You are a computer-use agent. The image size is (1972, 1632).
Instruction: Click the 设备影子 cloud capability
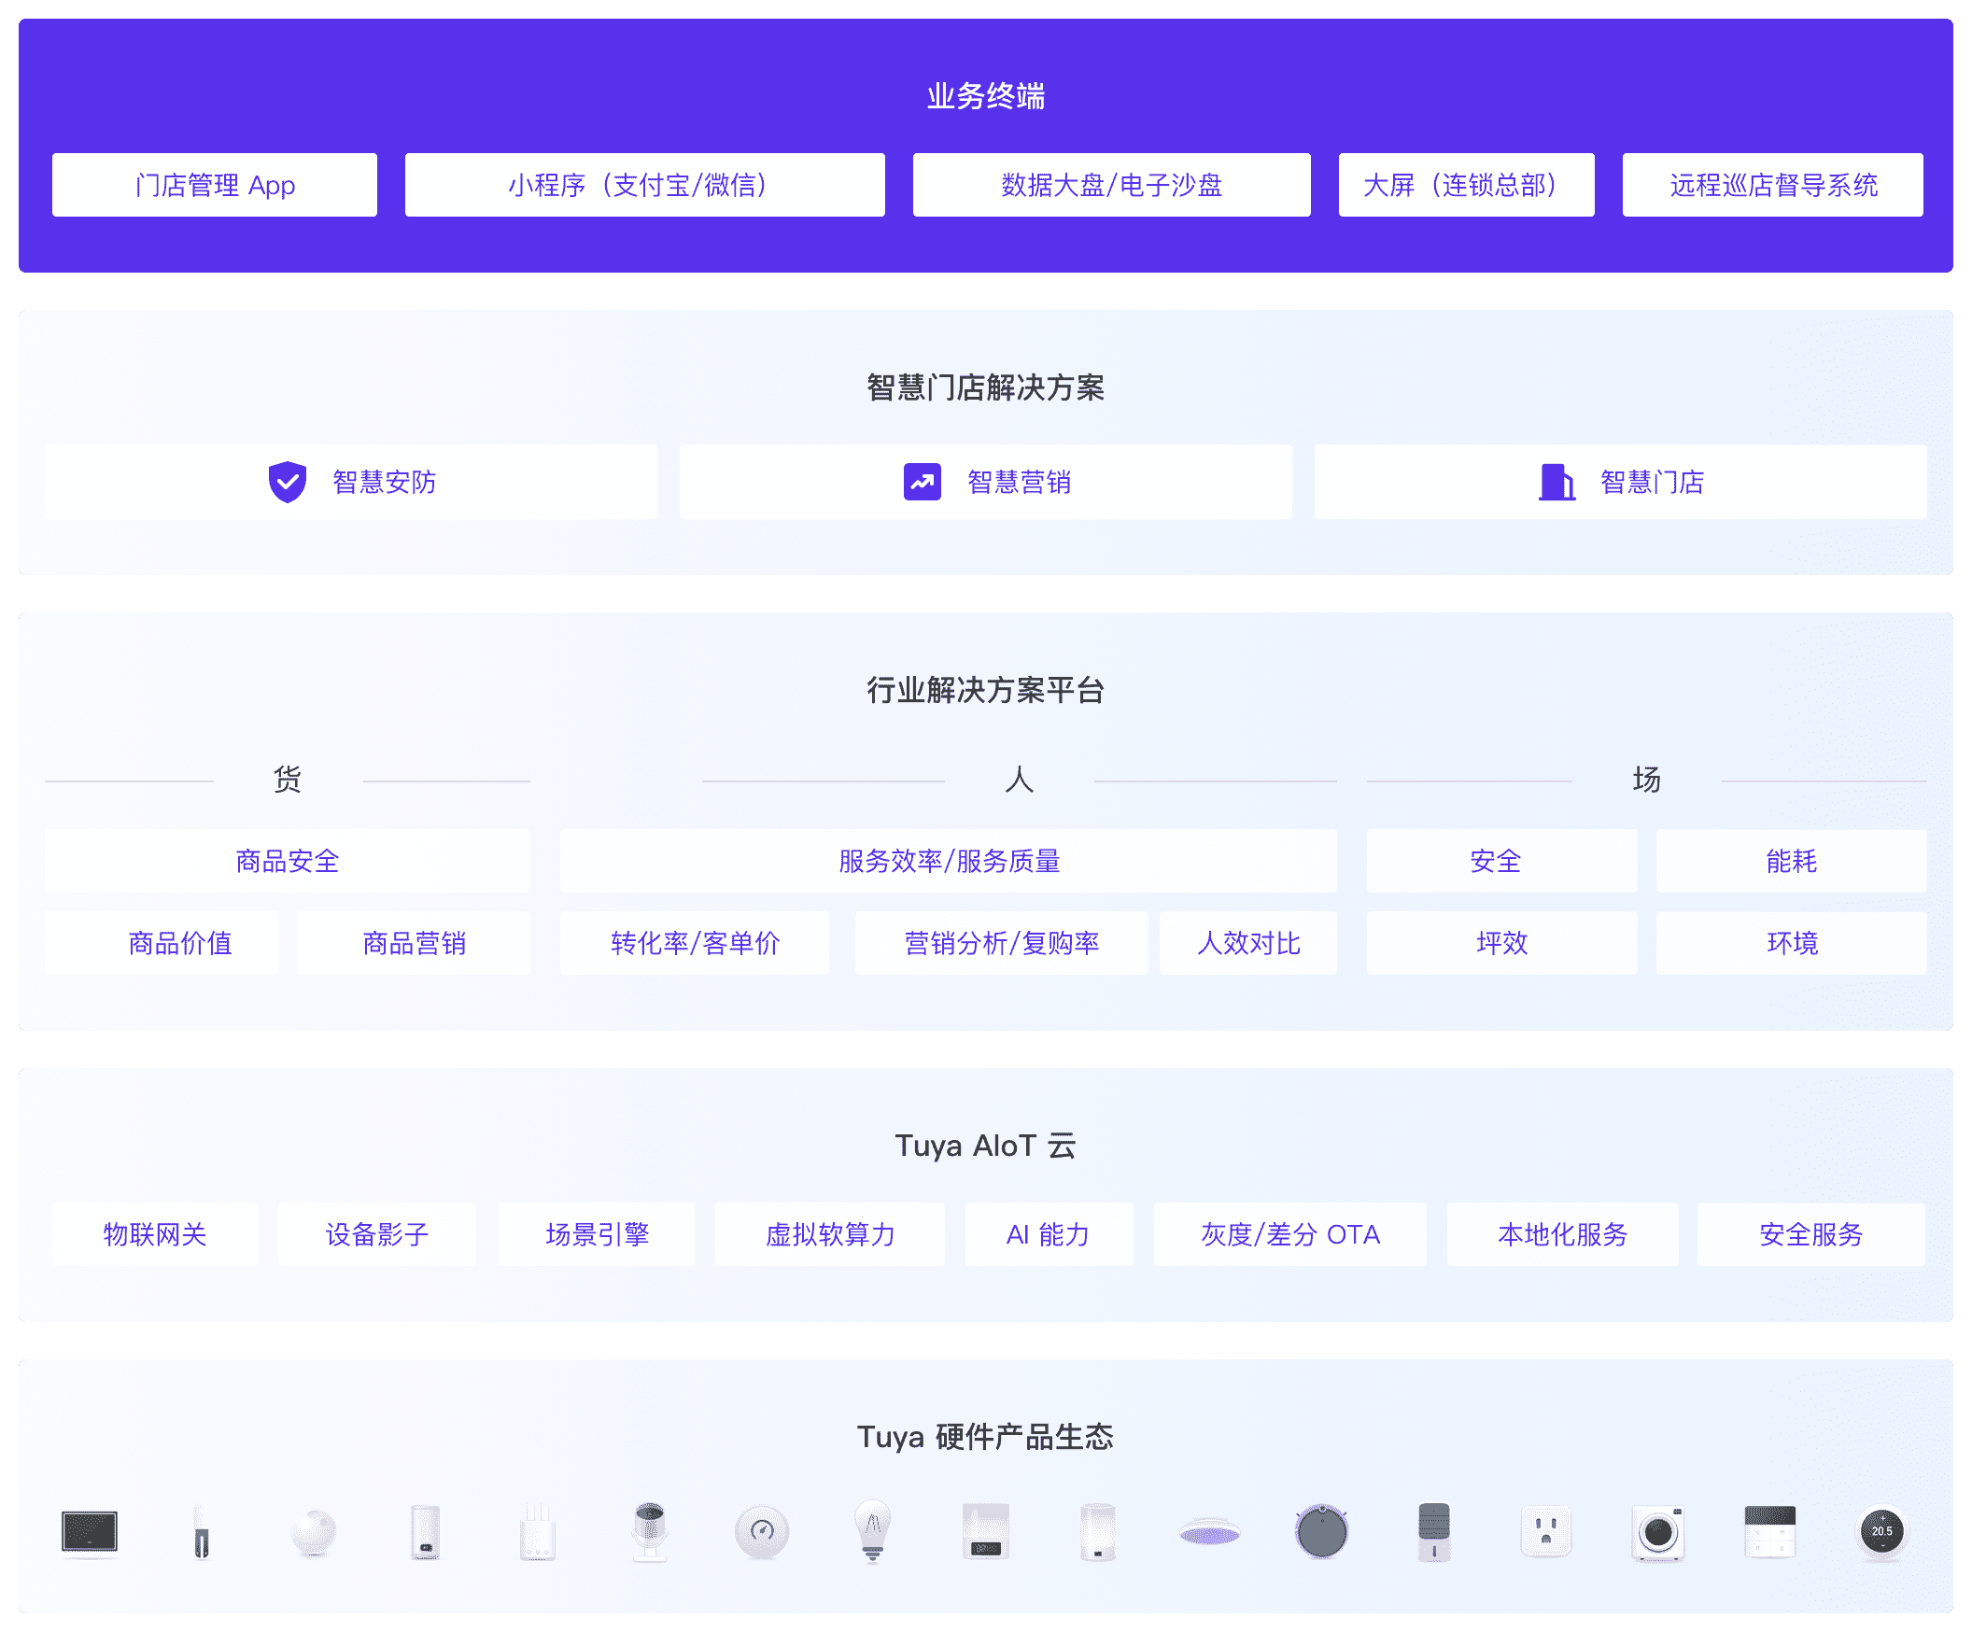(376, 1234)
